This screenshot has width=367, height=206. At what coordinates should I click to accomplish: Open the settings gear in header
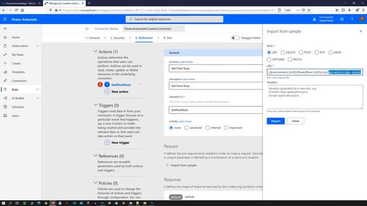coord(342,19)
